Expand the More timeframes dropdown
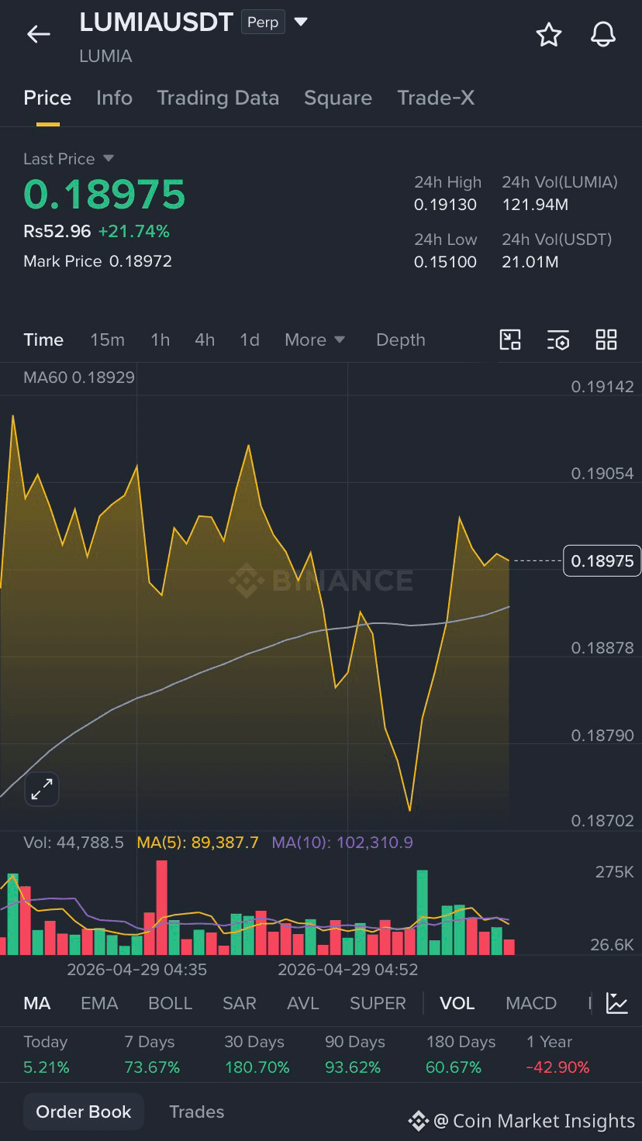The height and width of the screenshot is (1141, 642). (315, 340)
